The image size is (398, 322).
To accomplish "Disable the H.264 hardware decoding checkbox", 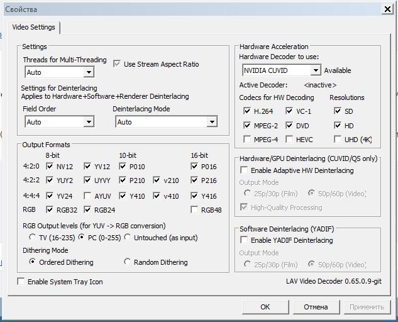I will pyautogui.click(x=247, y=111).
